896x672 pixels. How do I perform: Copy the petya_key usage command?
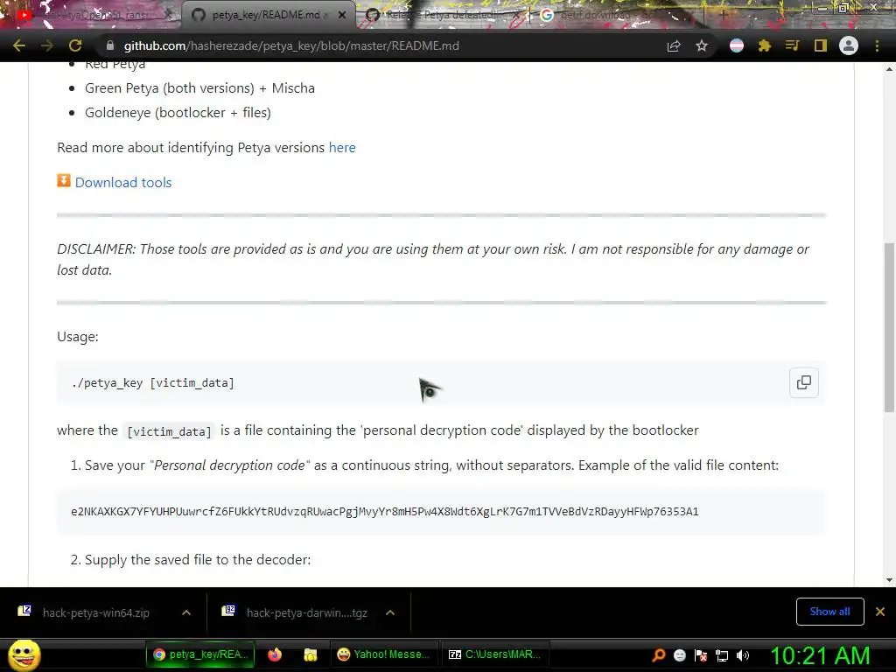point(804,382)
